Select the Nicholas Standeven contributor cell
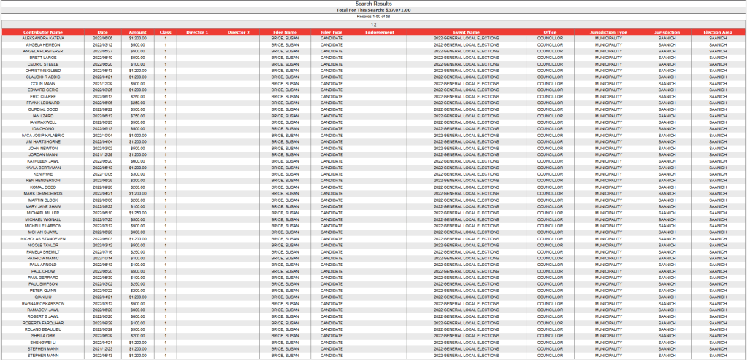Screen dimensions: 747x360 pyautogui.click(x=43, y=238)
